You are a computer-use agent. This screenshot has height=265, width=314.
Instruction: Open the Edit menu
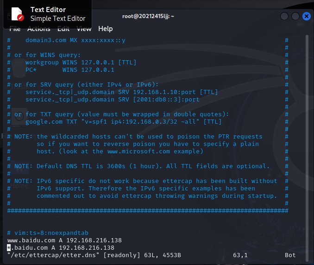(63, 29)
